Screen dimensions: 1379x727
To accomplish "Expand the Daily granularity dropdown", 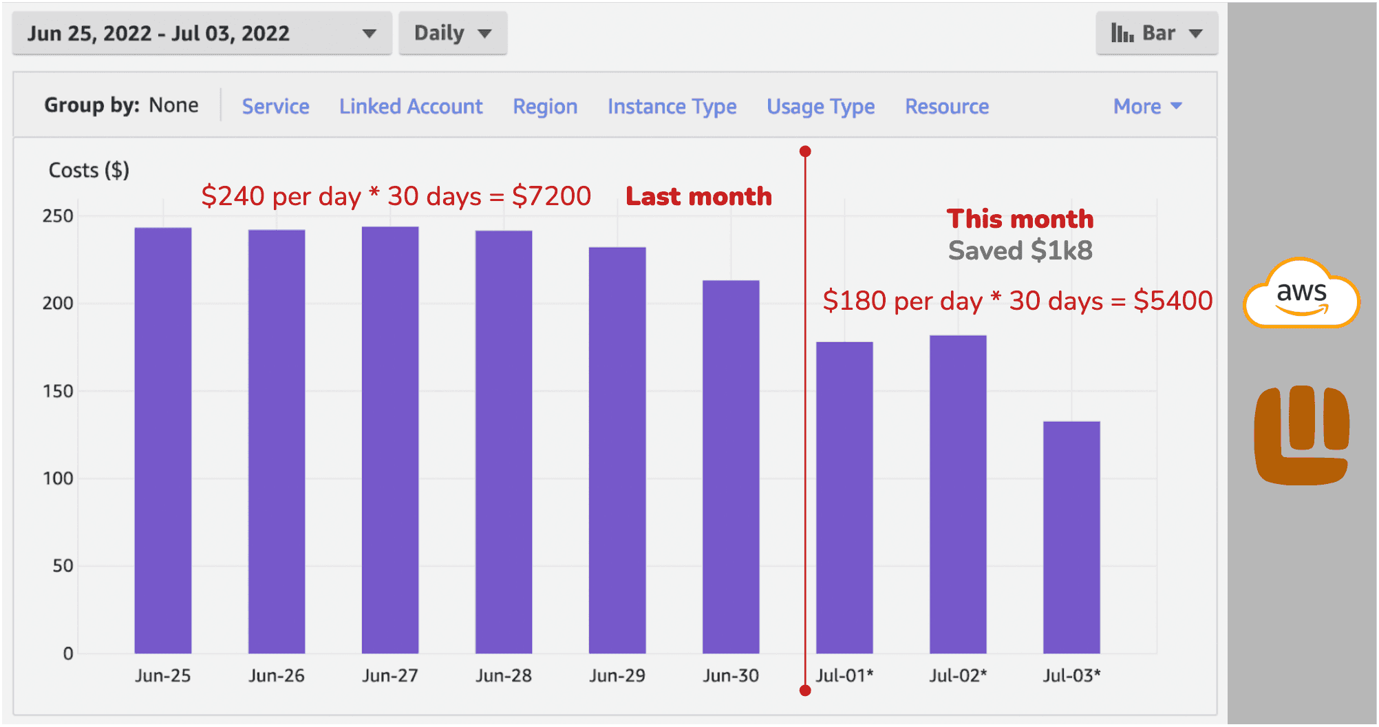I will [452, 33].
